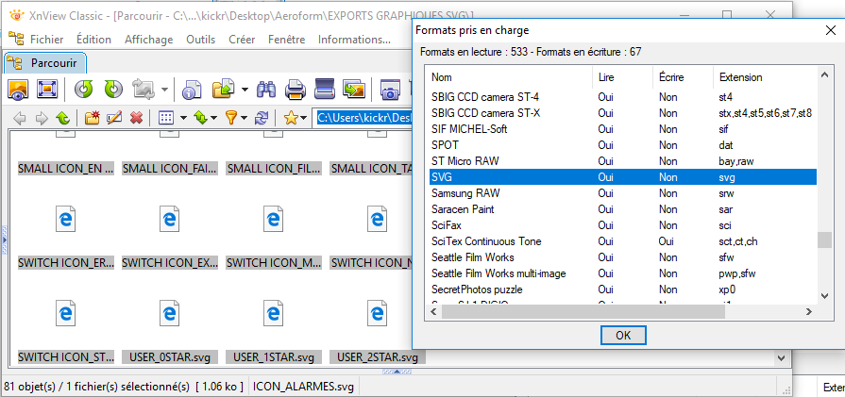Sort by the Extension column header
The width and height of the screenshot is (845, 397).
click(x=765, y=77)
